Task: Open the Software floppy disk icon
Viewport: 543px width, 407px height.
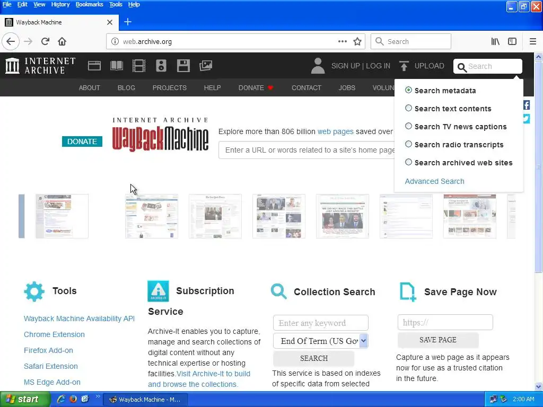Action: pos(183,66)
